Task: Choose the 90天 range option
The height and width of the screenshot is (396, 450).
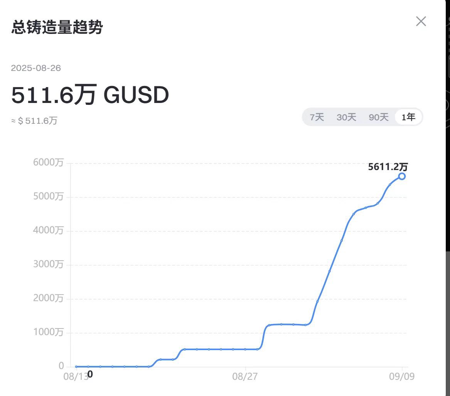Action: pos(379,117)
